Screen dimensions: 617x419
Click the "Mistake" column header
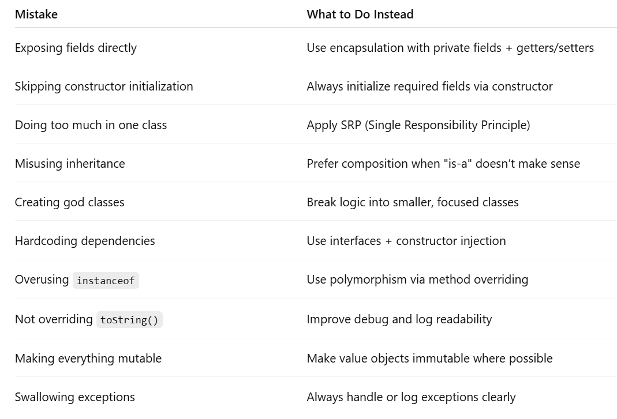pyautogui.click(x=36, y=14)
